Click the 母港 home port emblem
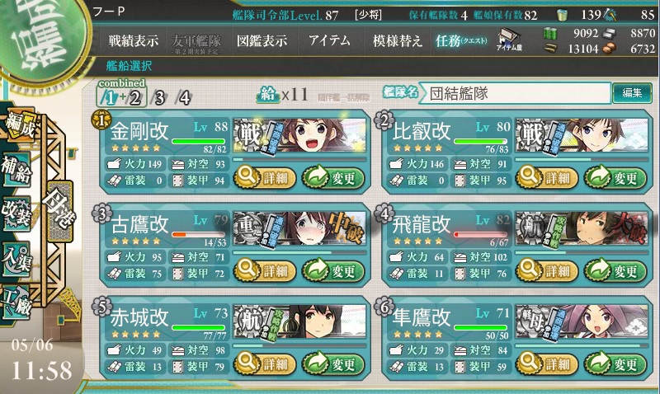The height and width of the screenshot is (394, 660). point(59,211)
